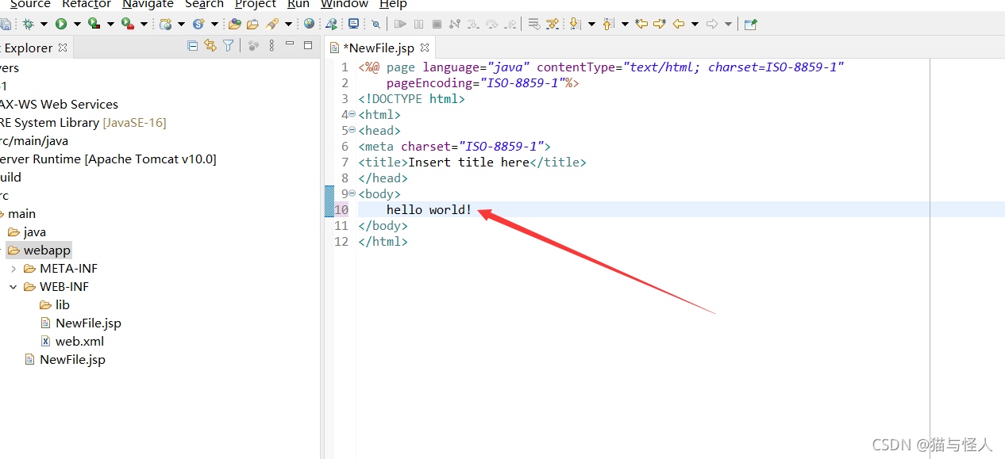The image size is (1005, 459).
Task: Click the Suspend debug icon
Action: click(x=418, y=24)
